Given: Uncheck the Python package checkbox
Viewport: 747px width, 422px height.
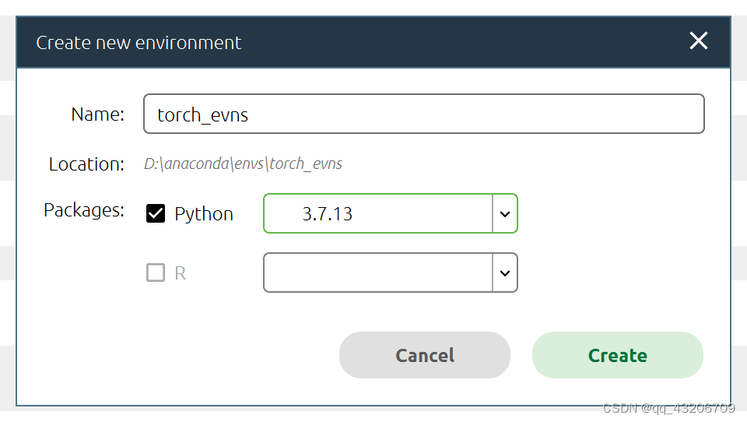Looking at the screenshot, I should click(x=156, y=213).
